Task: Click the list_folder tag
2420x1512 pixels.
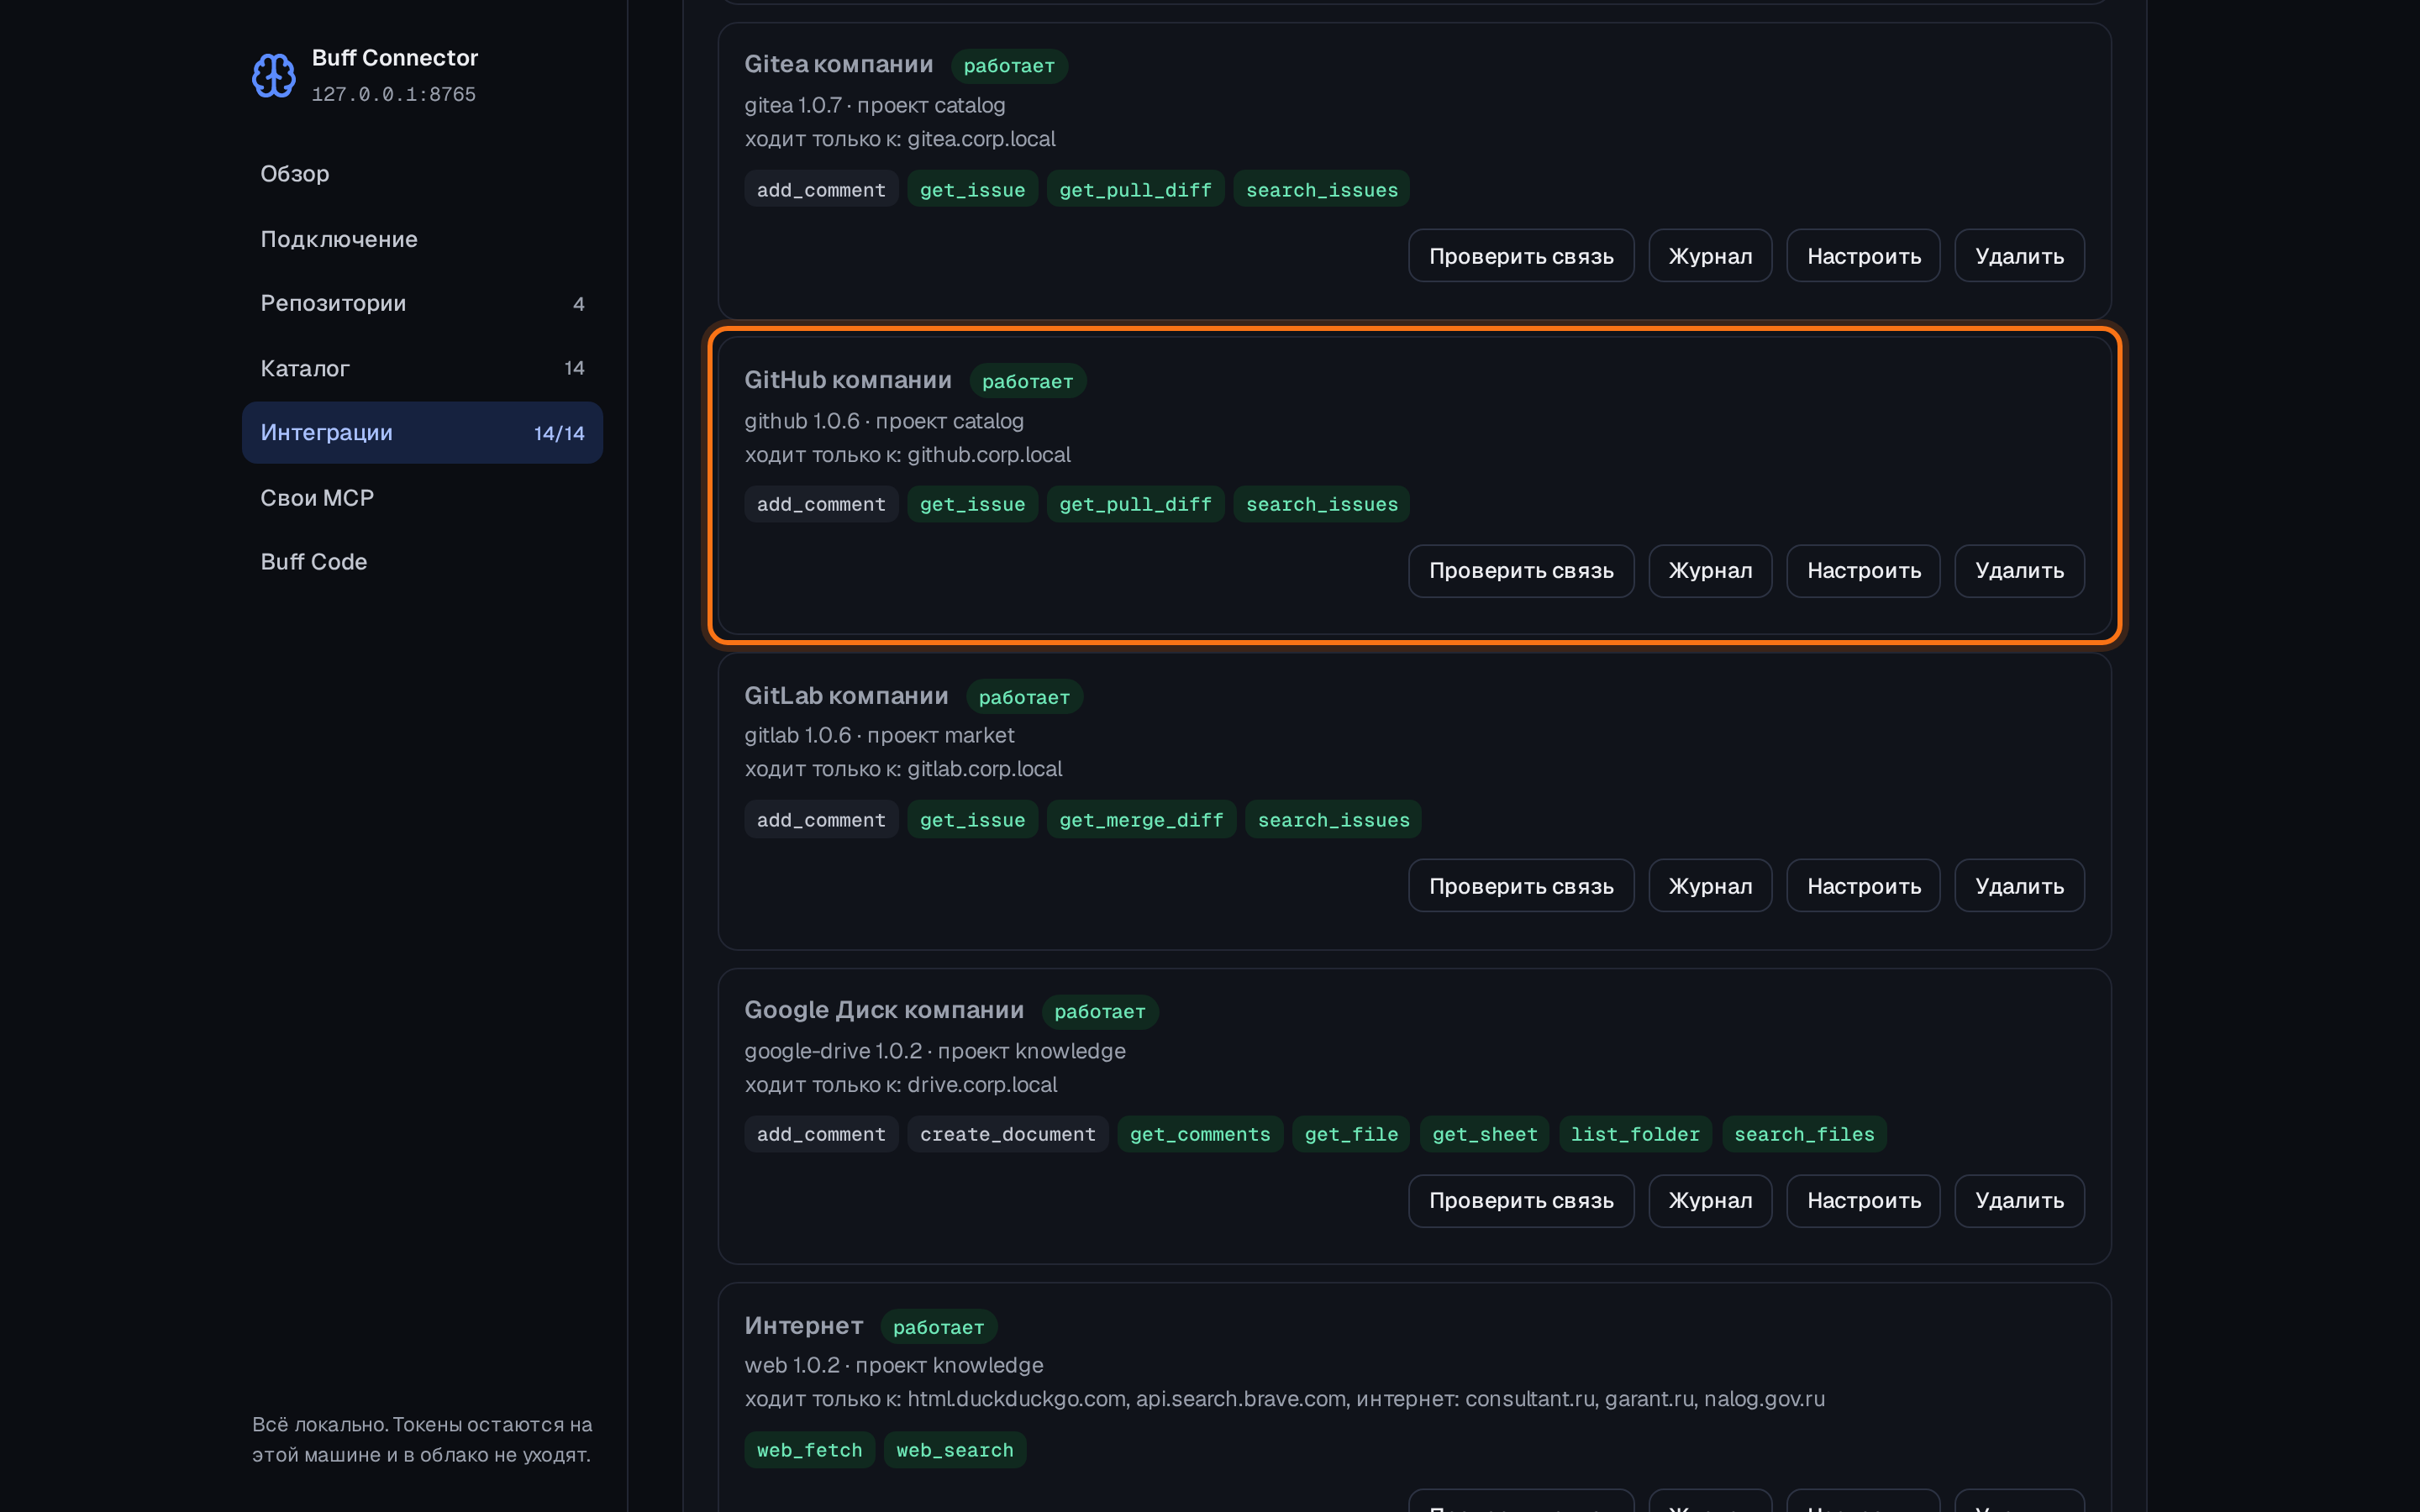Action: [1635, 1134]
